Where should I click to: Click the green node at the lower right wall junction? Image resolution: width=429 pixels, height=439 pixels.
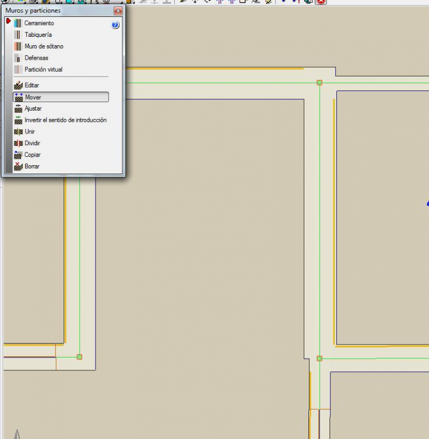pos(320,359)
